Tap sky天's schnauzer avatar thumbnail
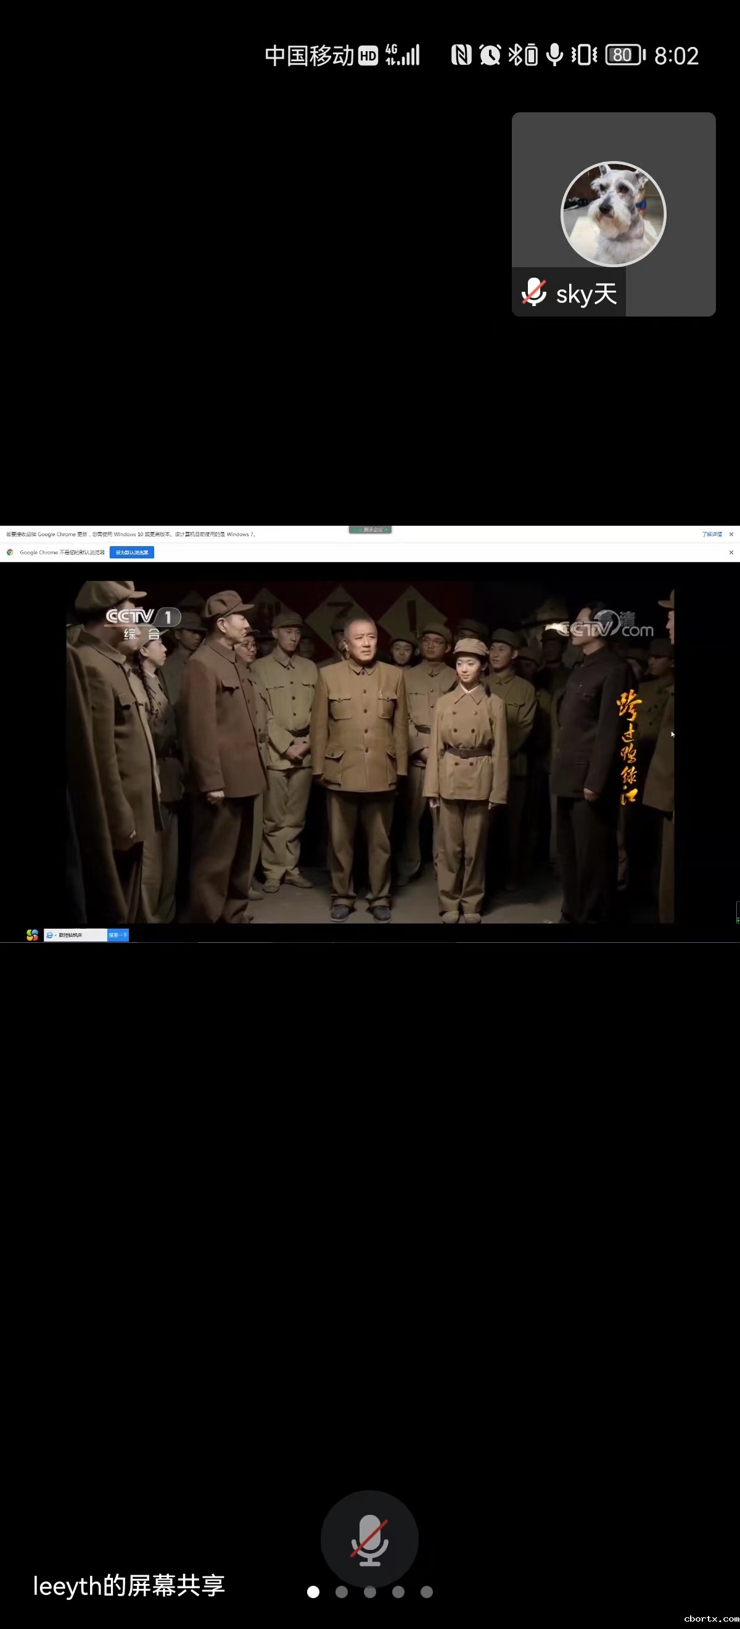Screen dimensions: 740x1629 pyautogui.click(x=613, y=213)
